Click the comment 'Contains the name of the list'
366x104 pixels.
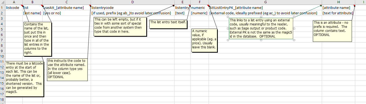pos(38,39)
